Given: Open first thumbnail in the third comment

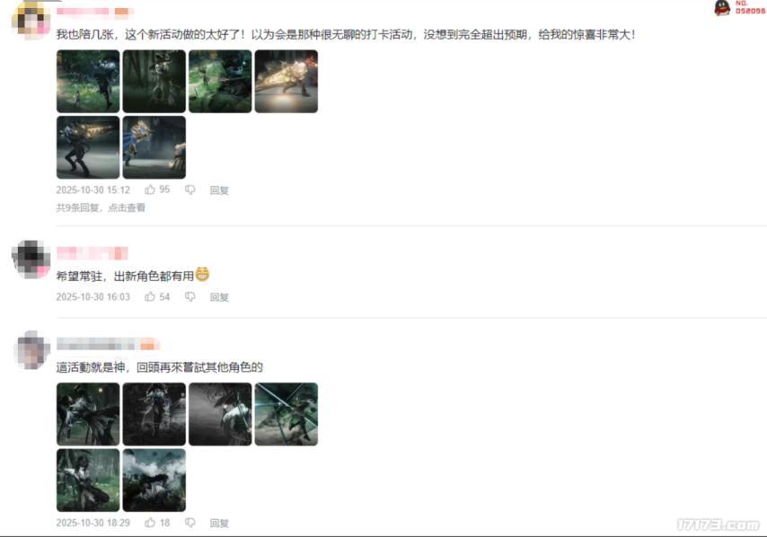Looking at the screenshot, I should pos(88,414).
